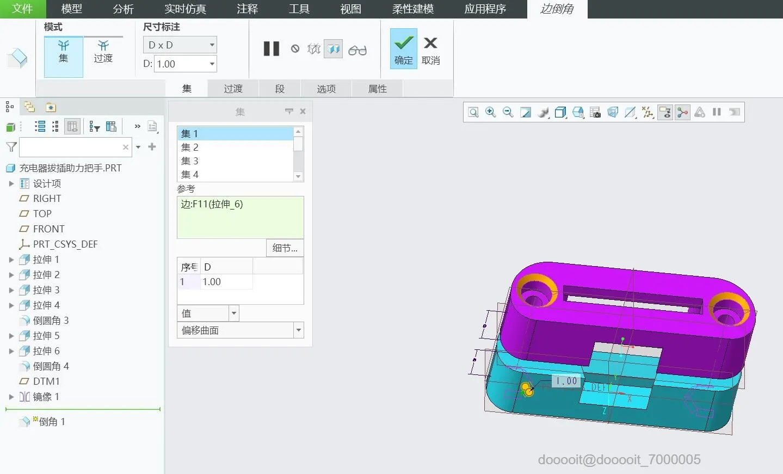Viewport: 783px width, 474px height.
Task: Open the display style cube icon
Action: tap(560, 112)
